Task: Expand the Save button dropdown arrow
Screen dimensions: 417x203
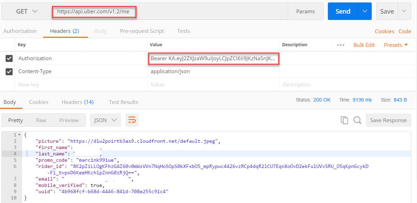Action: pyautogui.click(x=404, y=12)
